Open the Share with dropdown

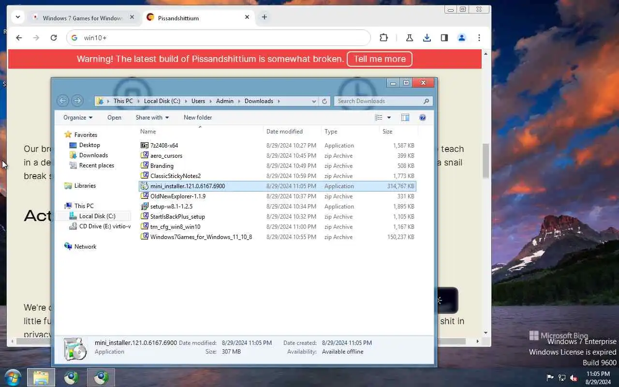[x=152, y=118]
